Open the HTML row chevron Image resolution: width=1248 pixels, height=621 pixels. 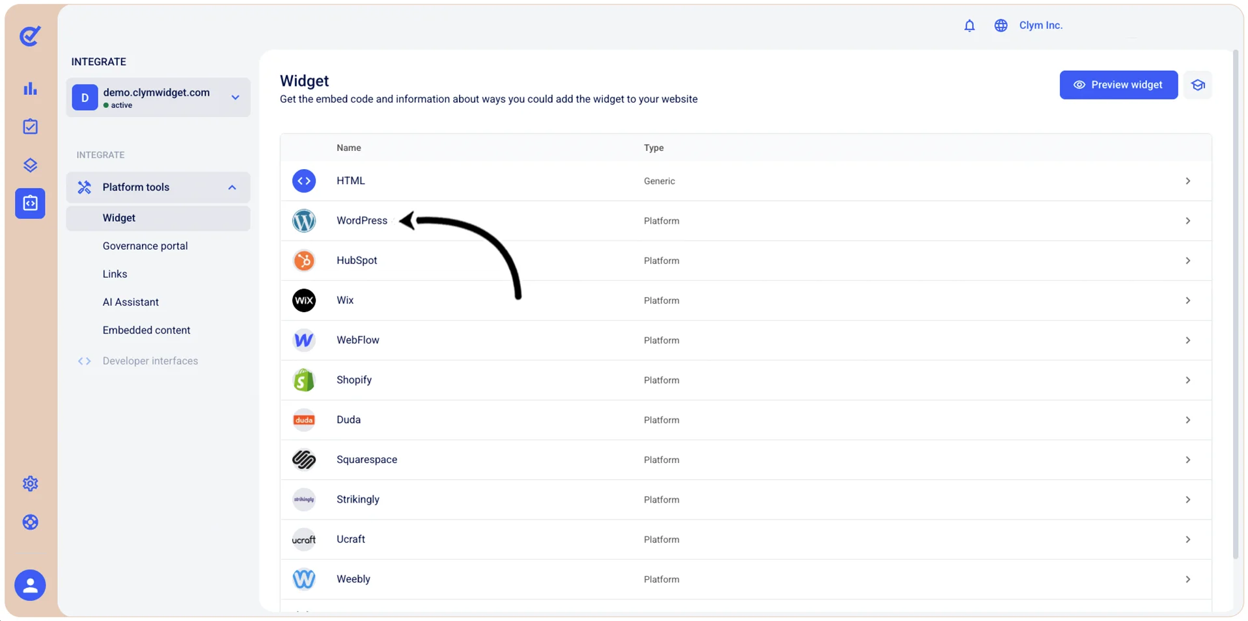pos(1187,181)
